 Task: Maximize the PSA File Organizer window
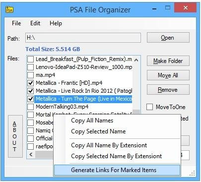click(x=168, y=8)
